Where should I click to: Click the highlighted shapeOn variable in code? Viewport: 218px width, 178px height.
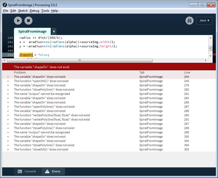coord(26,55)
